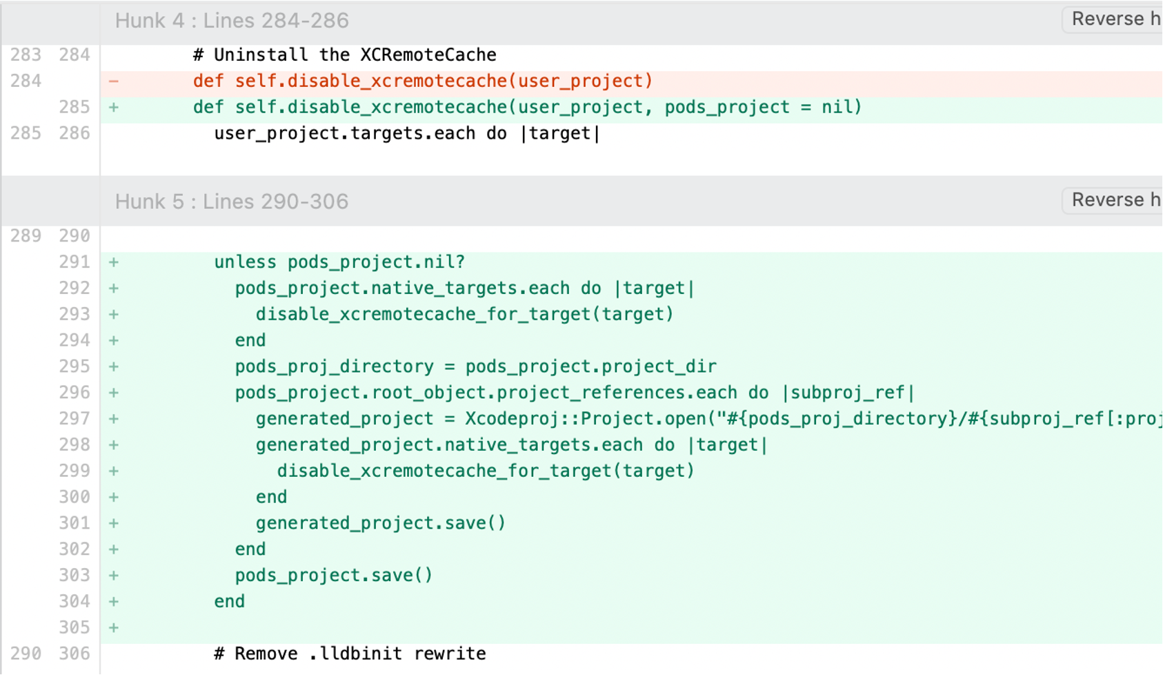Click the pods_proj_directory assignment line
The image size is (1163, 675).
475,366
